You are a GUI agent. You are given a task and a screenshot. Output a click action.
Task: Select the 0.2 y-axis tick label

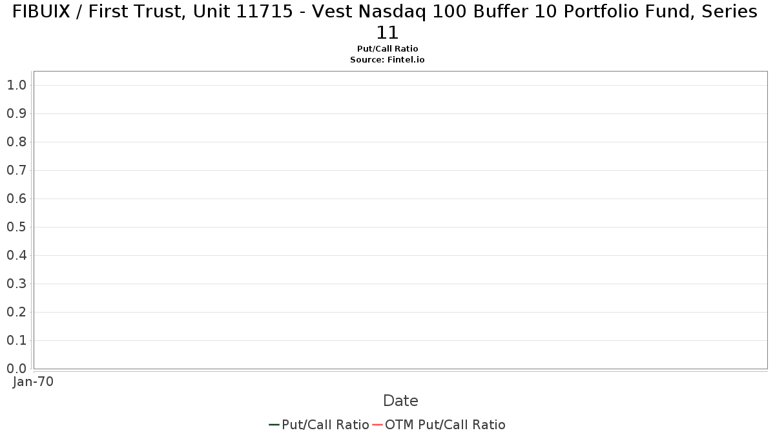pyautogui.click(x=16, y=312)
